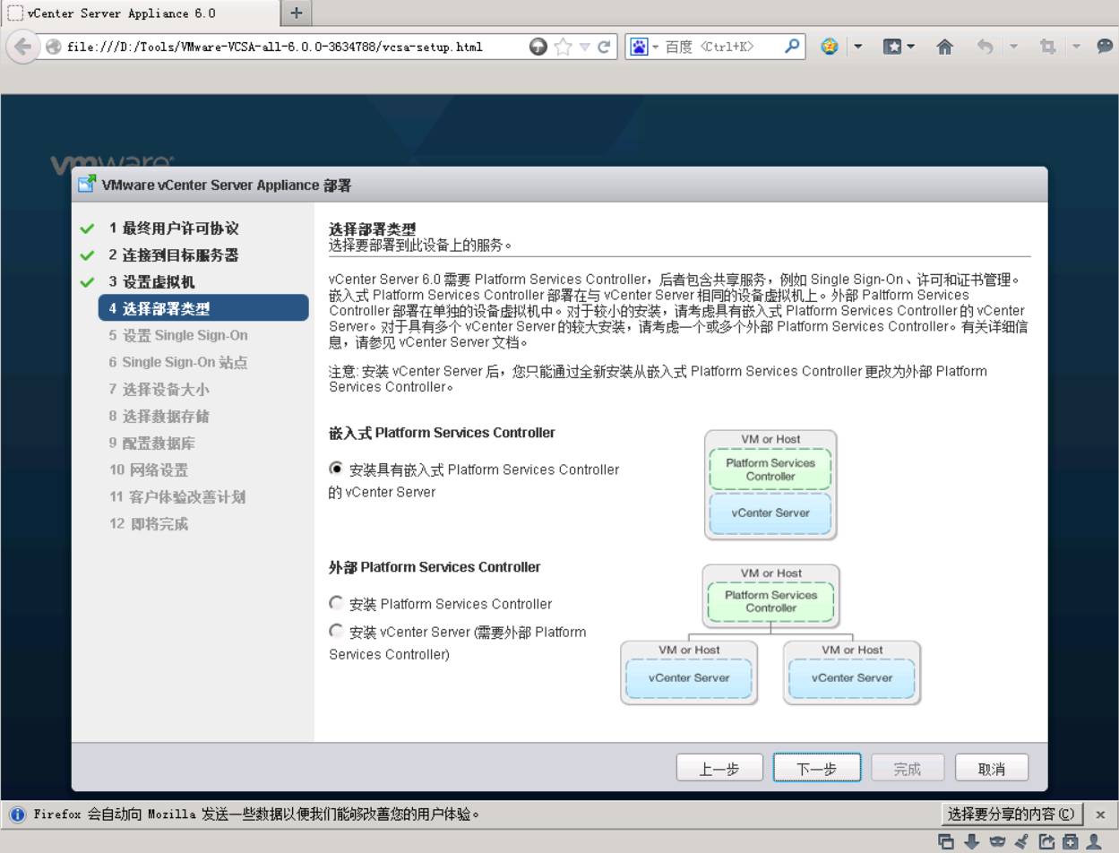The width and height of the screenshot is (1119, 853).
Task: Click the 选择要分享的内容 button
Action: point(1012,814)
